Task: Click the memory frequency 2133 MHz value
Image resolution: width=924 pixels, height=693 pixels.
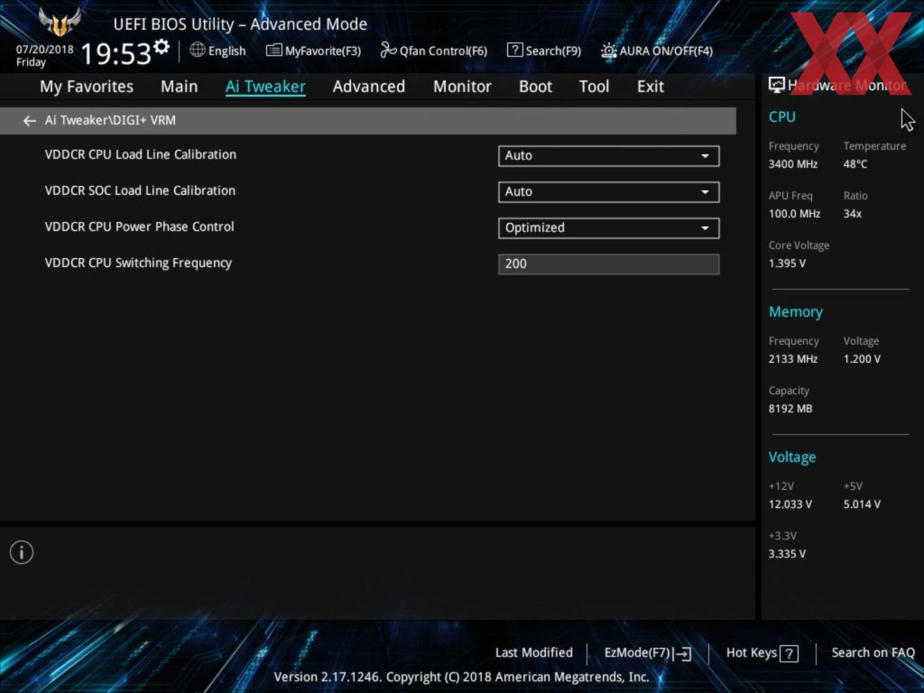Action: [793, 359]
